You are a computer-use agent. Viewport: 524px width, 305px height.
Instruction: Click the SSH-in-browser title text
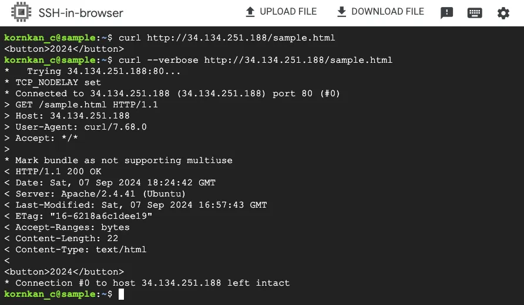pyautogui.click(x=81, y=13)
